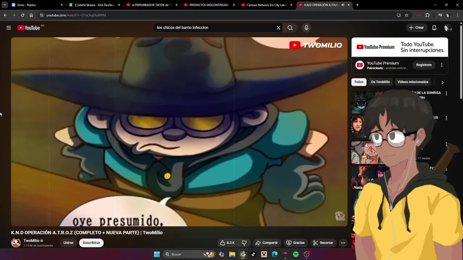Viewport: 463px width, 260px height.
Task: Send a Gracias super thanks
Action: tap(296, 243)
